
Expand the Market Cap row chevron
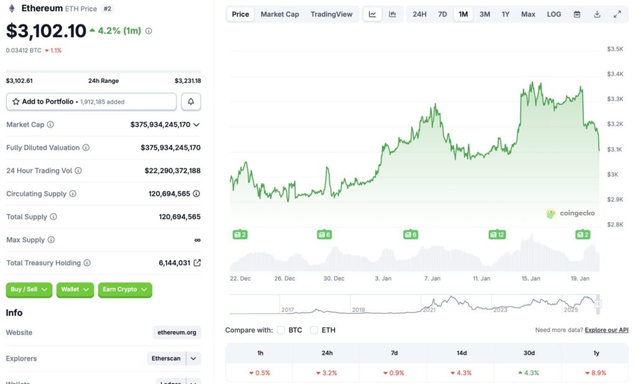tap(198, 124)
